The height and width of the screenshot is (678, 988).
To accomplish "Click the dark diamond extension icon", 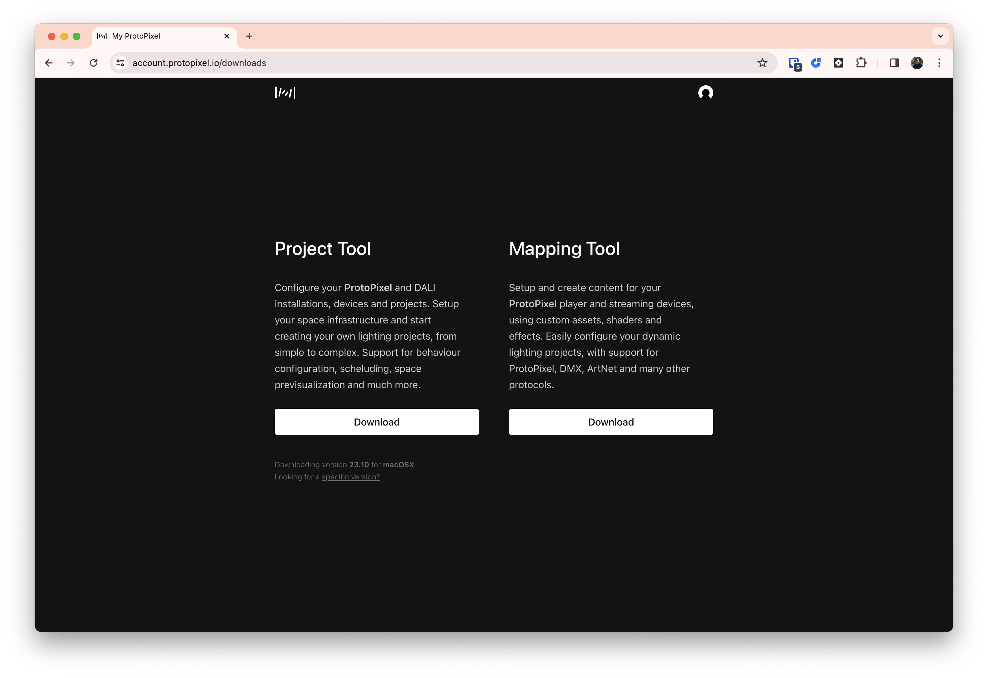I will [x=838, y=63].
